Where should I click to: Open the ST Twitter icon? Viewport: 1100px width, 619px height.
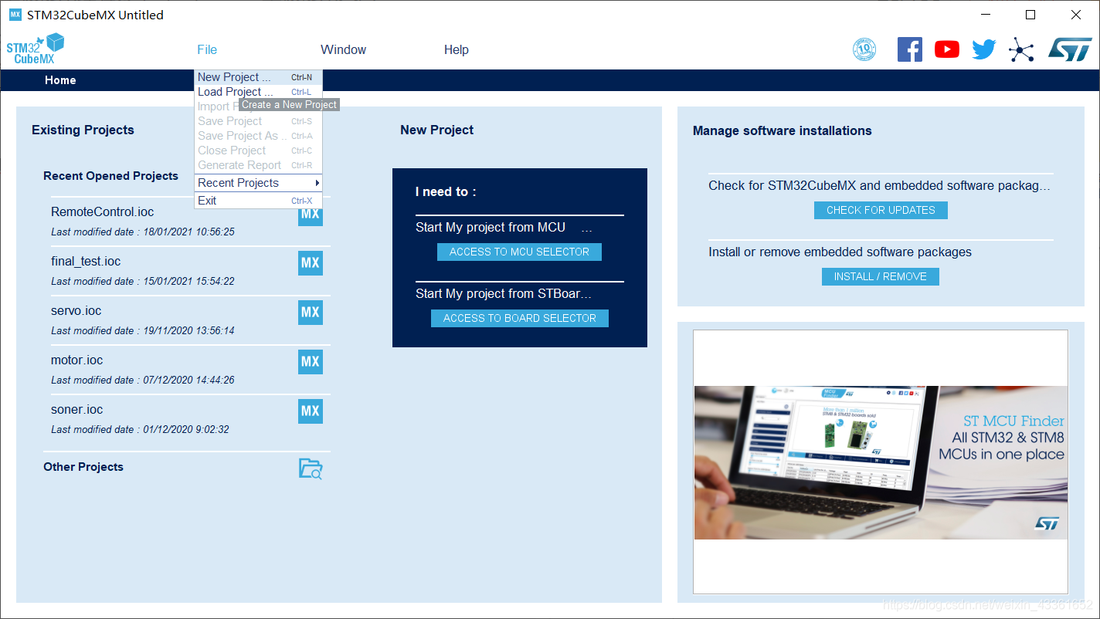click(984, 49)
